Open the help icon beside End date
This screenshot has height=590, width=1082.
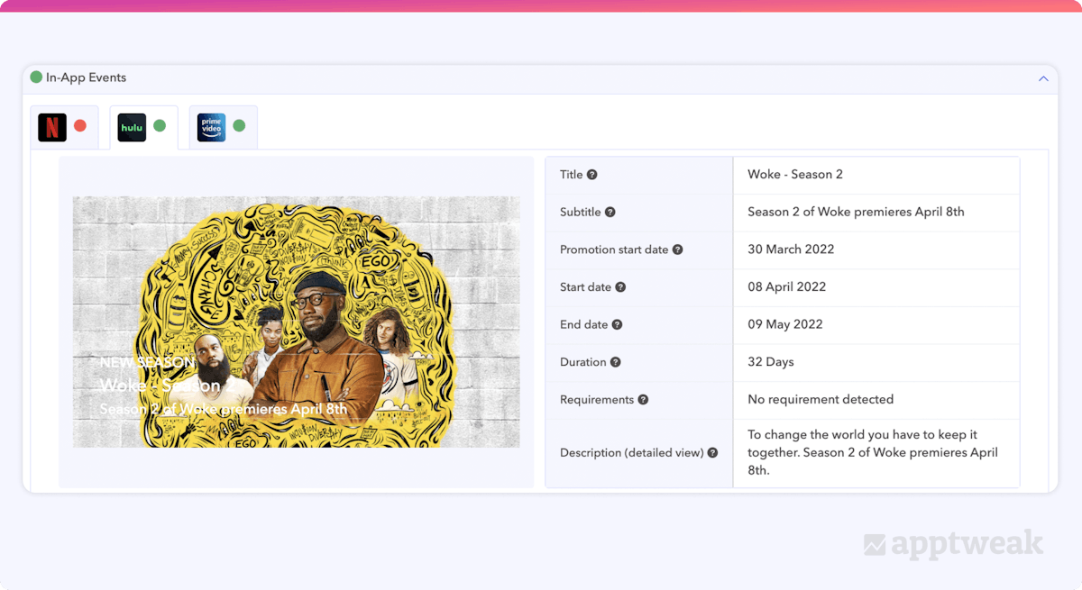click(618, 325)
